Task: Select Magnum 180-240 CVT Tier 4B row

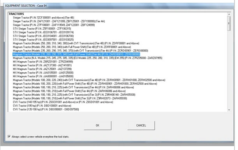Action: pos(89,80)
